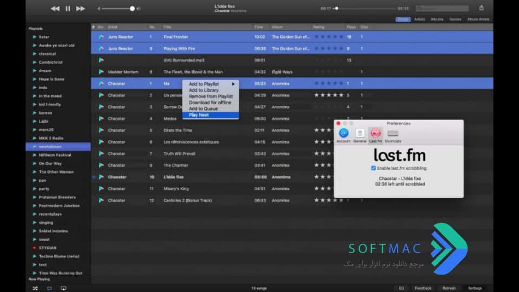Toggle the shuffle icon at bottom left

pos(35,288)
